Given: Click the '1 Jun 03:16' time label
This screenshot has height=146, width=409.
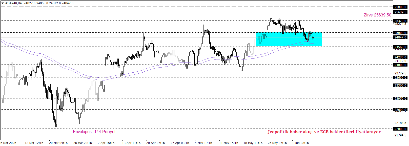Looking at the screenshot, I should [300, 143].
